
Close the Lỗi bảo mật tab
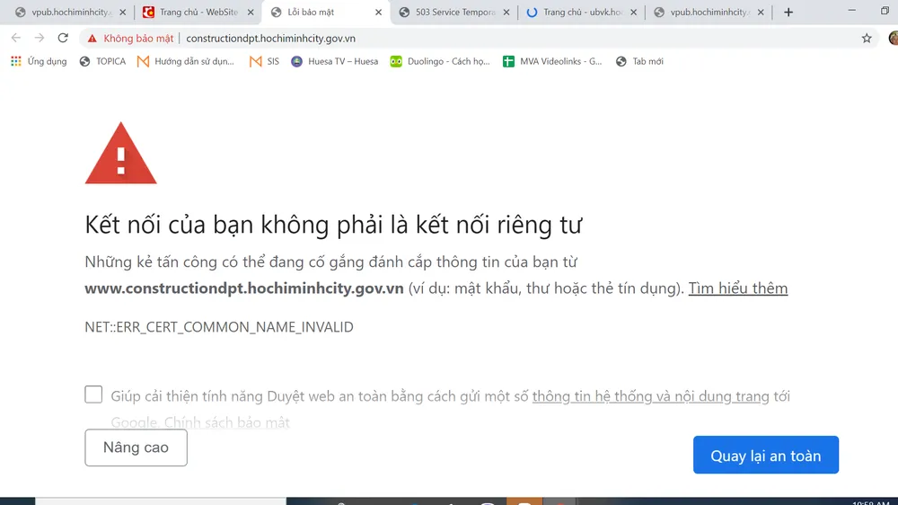(x=378, y=12)
